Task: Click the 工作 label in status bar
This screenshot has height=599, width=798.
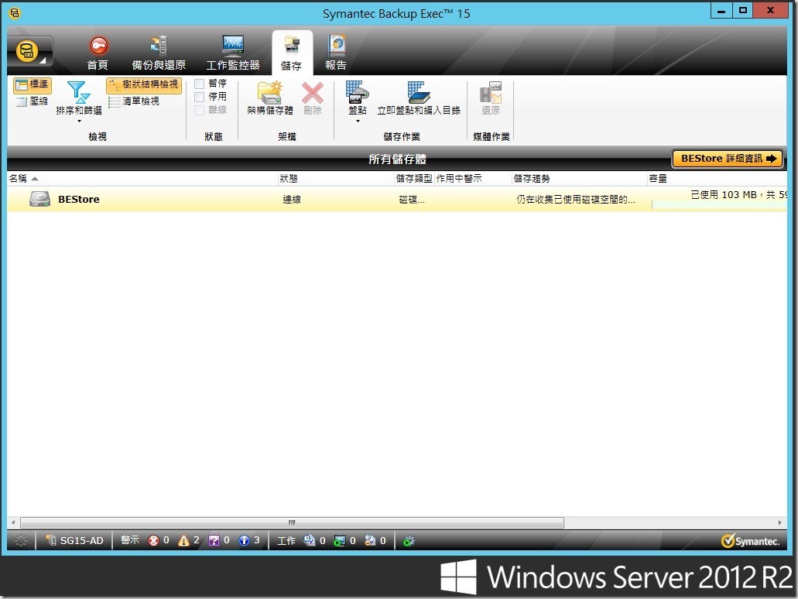Action: point(286,540)
